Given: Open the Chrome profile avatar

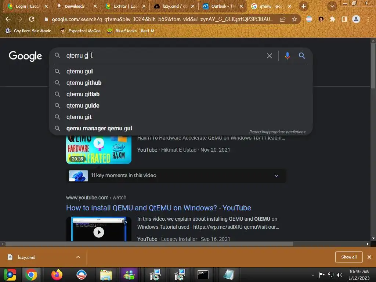Looking at the screenshot, I should 356,19.
